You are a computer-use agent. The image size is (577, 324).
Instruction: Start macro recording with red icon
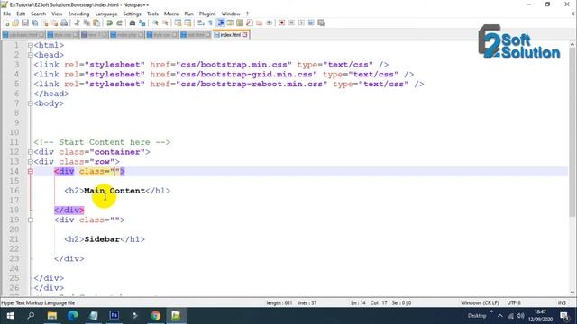coord(281,22)
